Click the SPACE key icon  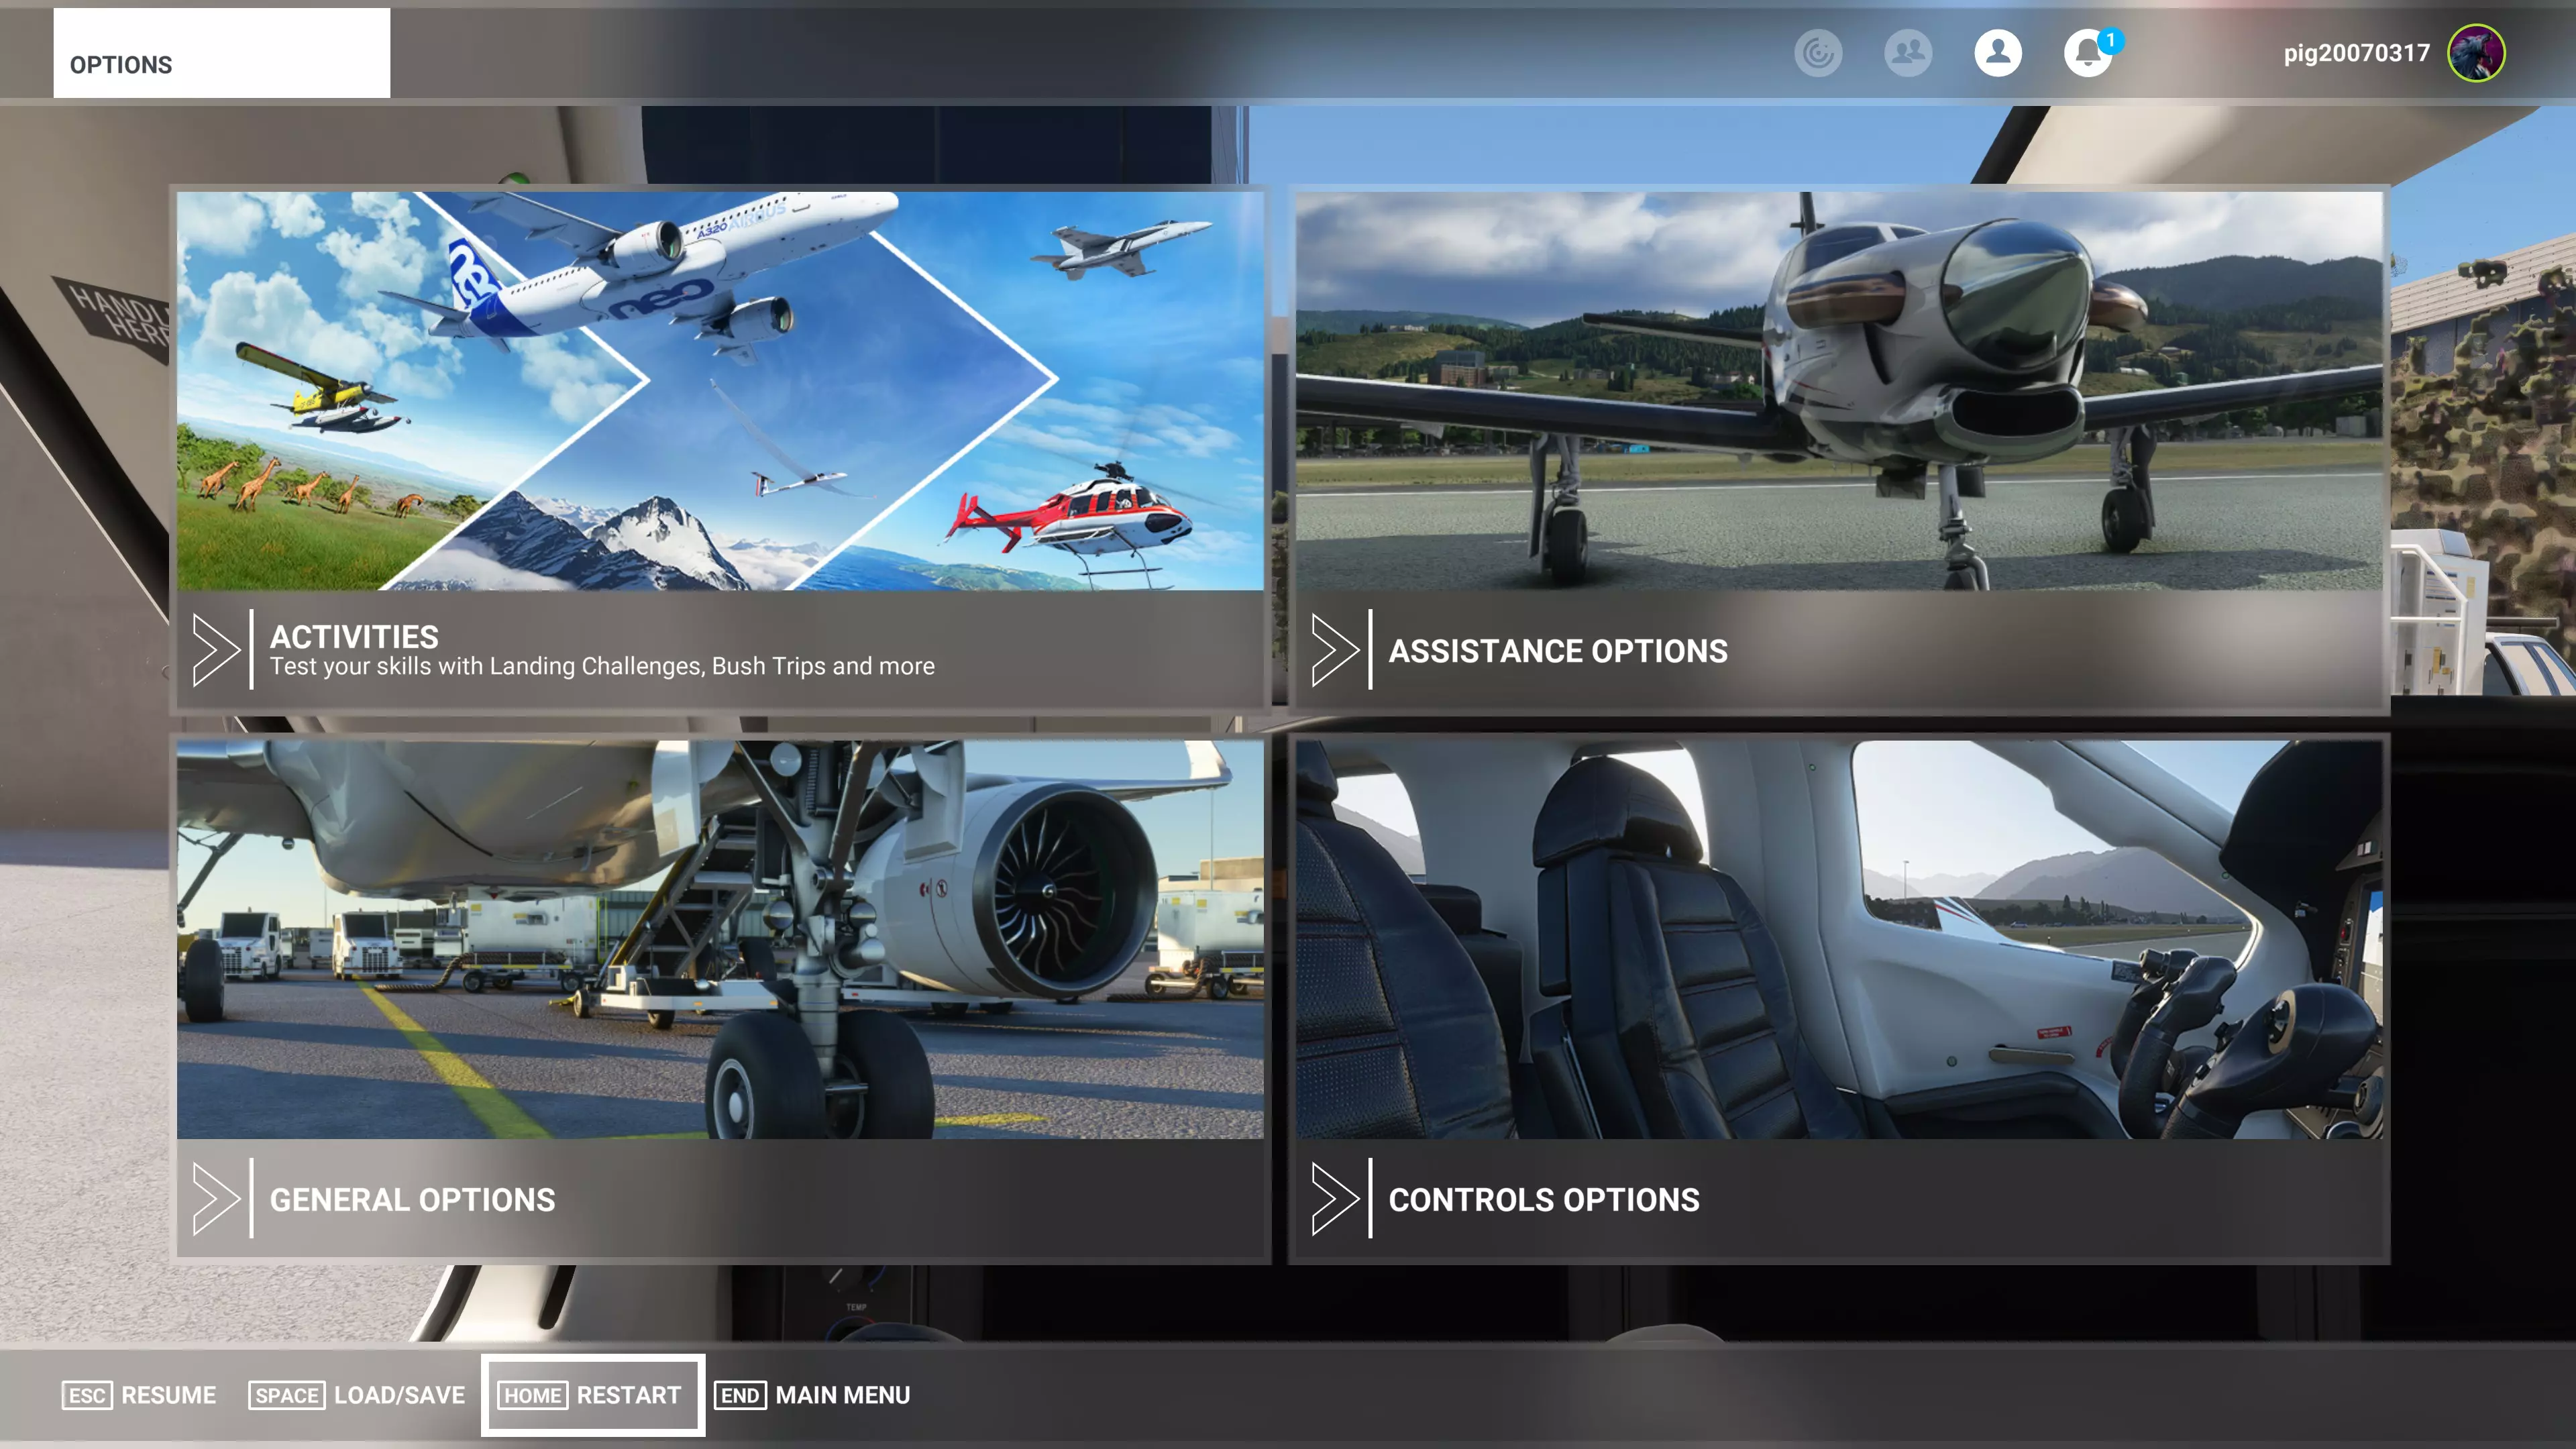point(286,1395)
